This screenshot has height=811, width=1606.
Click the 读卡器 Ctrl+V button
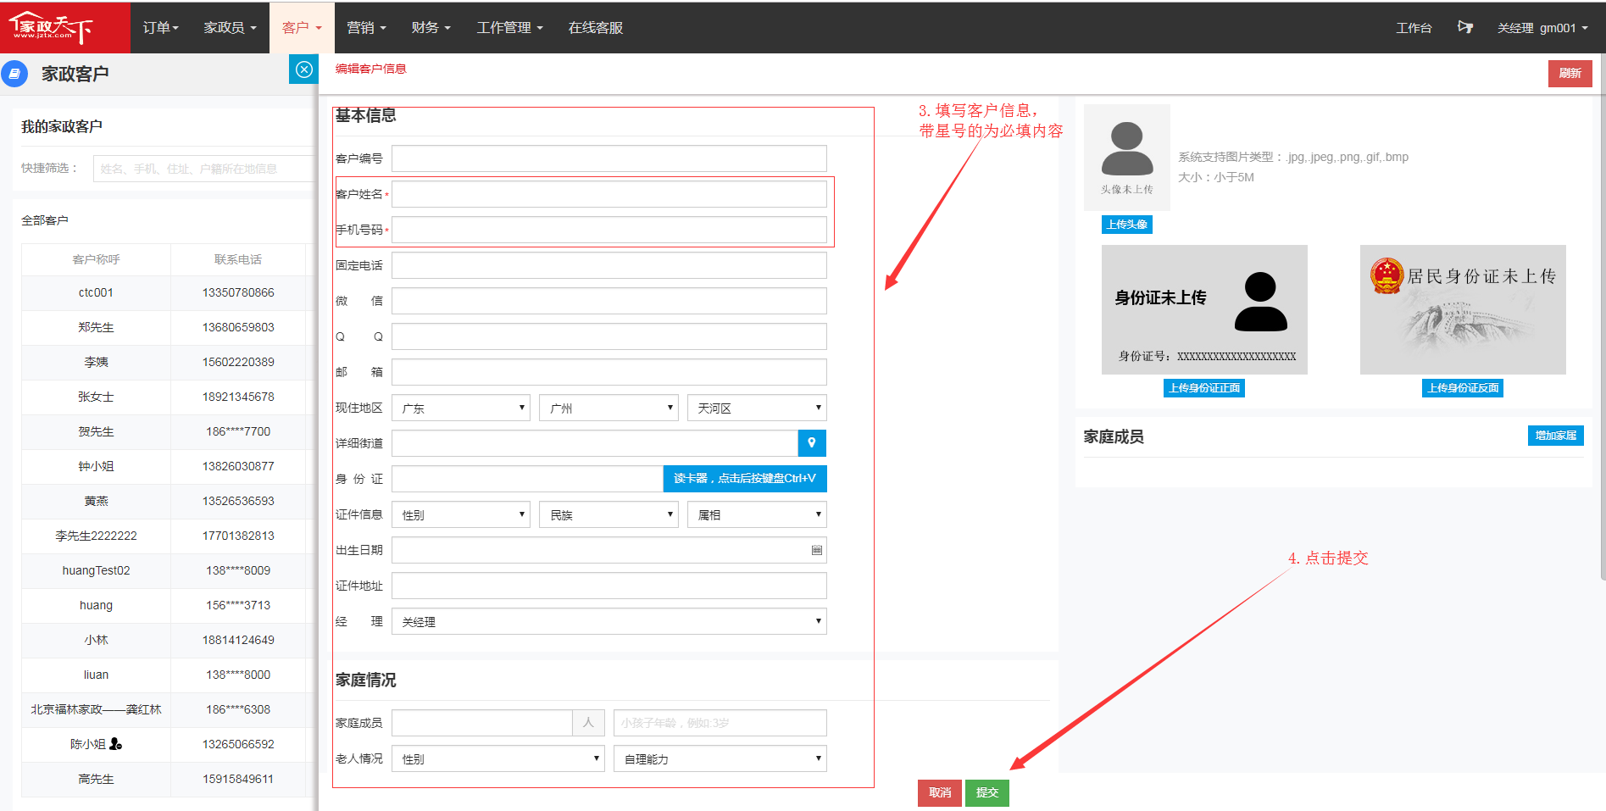745,479
